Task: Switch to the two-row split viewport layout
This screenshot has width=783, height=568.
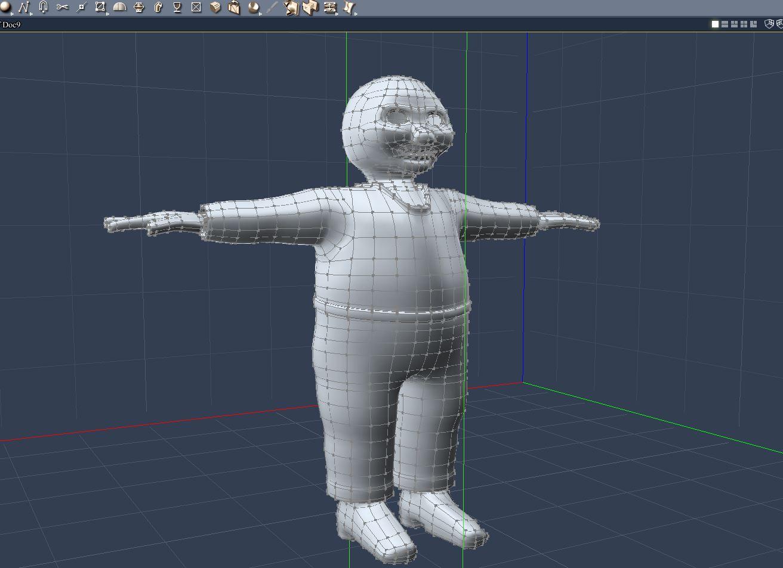Action: click(725, 24)
